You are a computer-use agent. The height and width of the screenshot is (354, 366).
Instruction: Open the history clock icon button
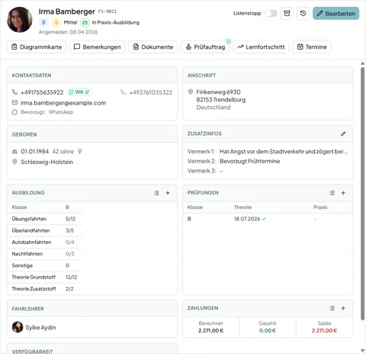click(303, 13)
